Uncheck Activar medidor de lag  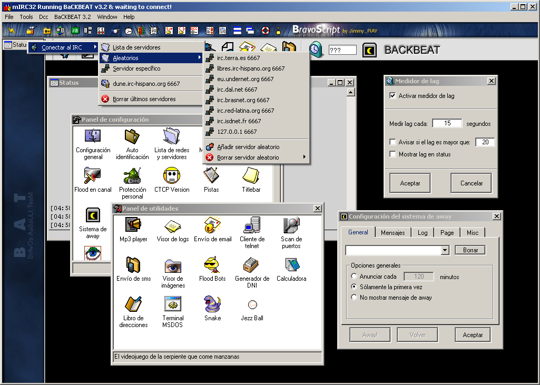[x=392, y=96]
